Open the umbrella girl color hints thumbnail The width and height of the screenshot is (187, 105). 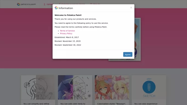[x=75, y=87]
